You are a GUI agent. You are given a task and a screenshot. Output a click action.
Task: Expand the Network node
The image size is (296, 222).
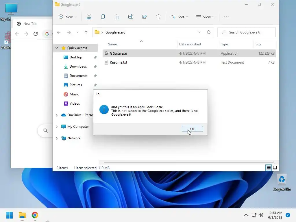pyautogui.click(x=57, y=138)
